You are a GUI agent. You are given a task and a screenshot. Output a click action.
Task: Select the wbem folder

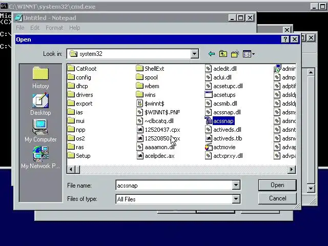(148, 86)
